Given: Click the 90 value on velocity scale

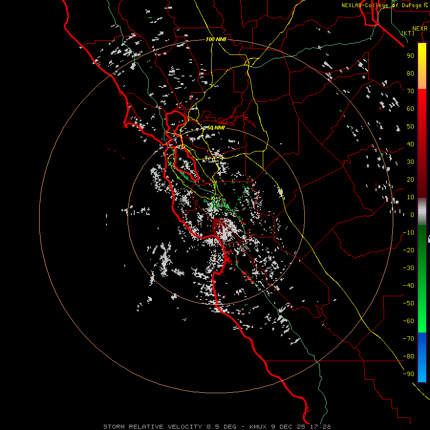Looking at the screenshot, I should pyautogui.click(x=410, y=56).
